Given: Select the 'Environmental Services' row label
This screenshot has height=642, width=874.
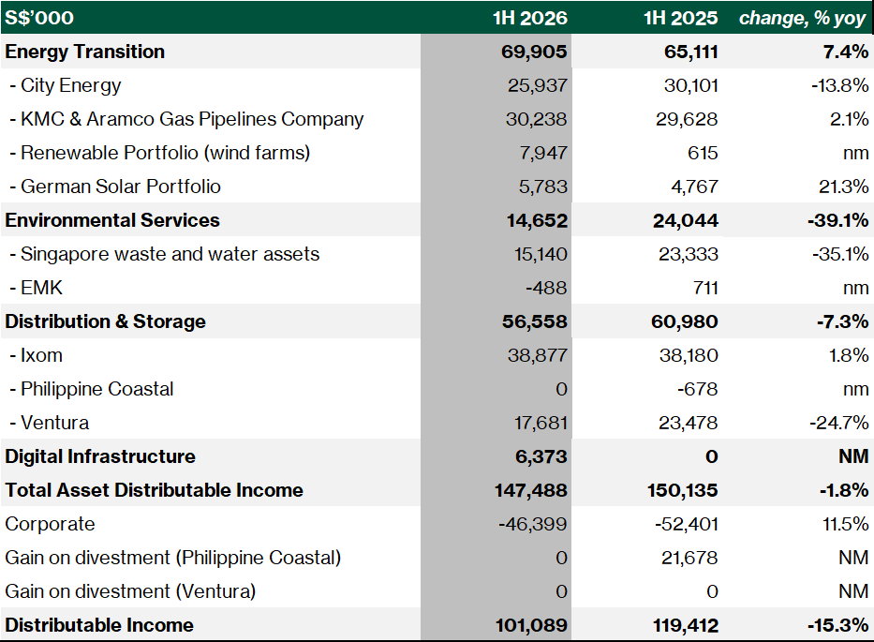Looking at the screenshot, I should click(x=112, y=220).
